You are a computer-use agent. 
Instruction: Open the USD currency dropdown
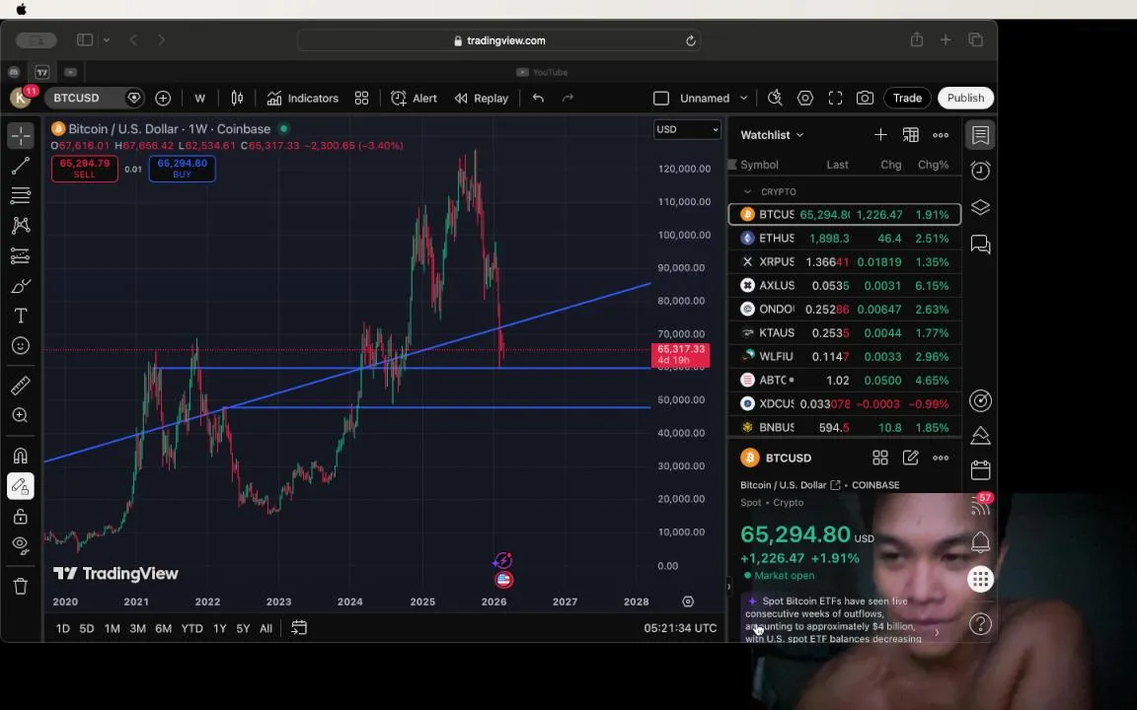click(687, 129)
